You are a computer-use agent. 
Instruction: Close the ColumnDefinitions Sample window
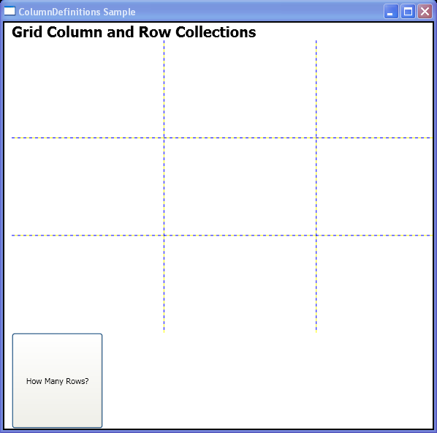[425, 12]
